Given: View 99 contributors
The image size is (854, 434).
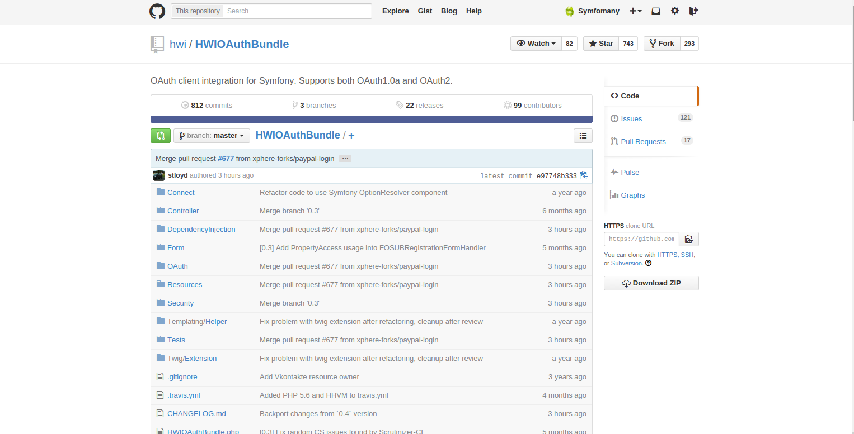Looking at the screenshot, I should (x=533, y=105).
